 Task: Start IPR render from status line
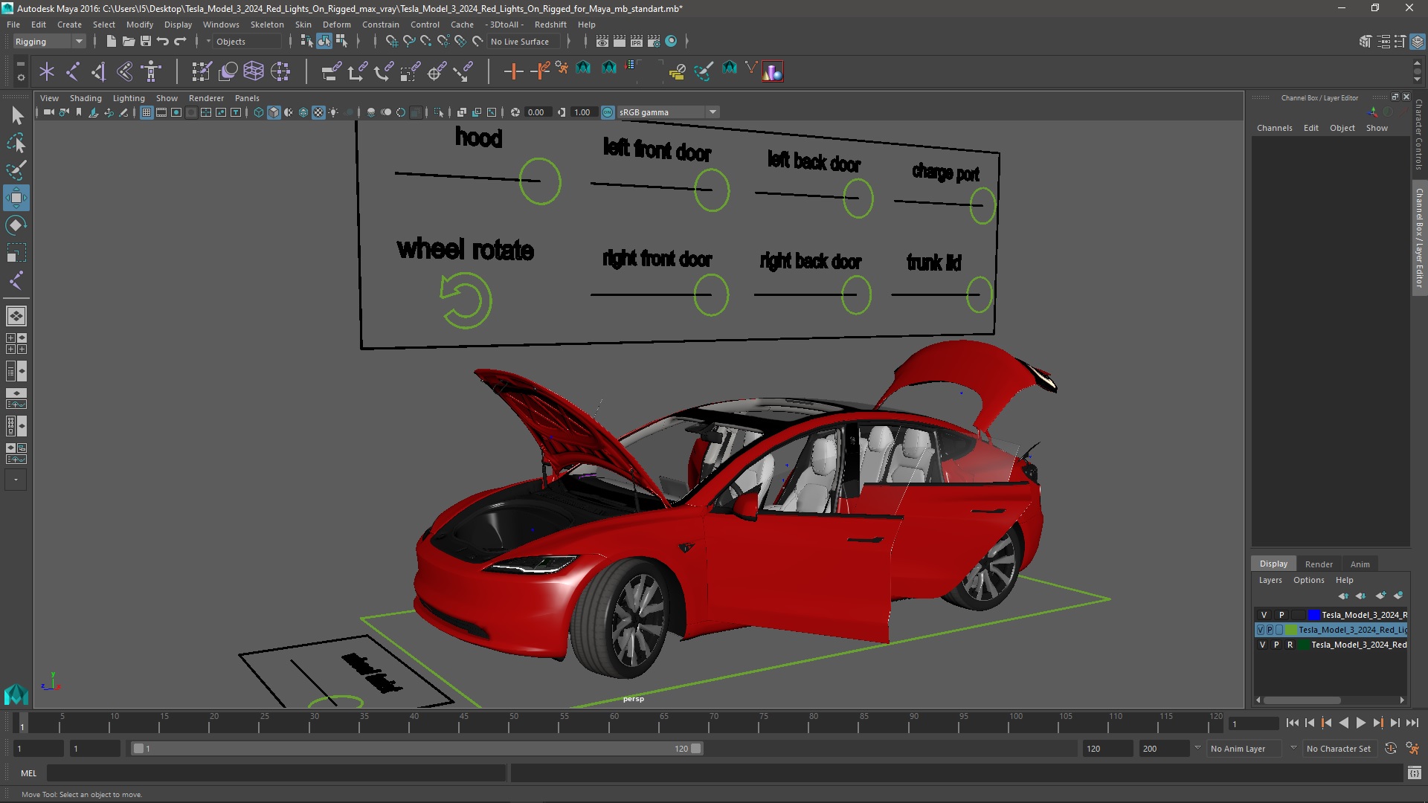[637, 42]
